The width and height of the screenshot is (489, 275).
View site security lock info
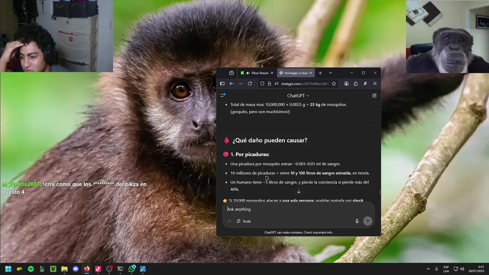tap(269, 84)
